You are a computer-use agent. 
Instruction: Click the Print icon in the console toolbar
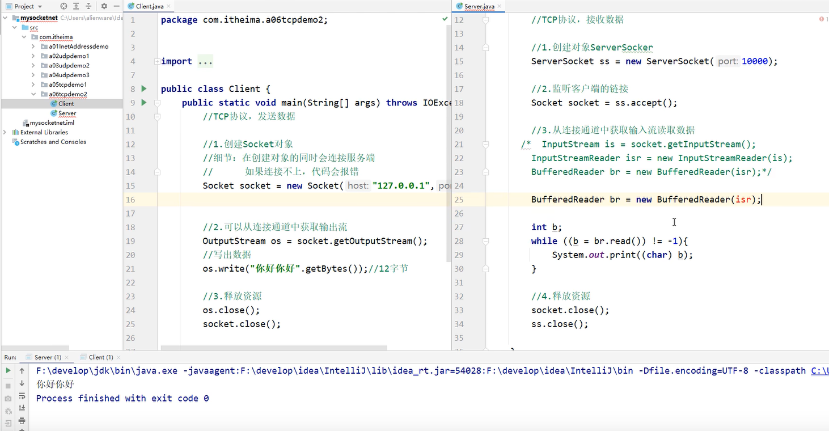(22, 421)
